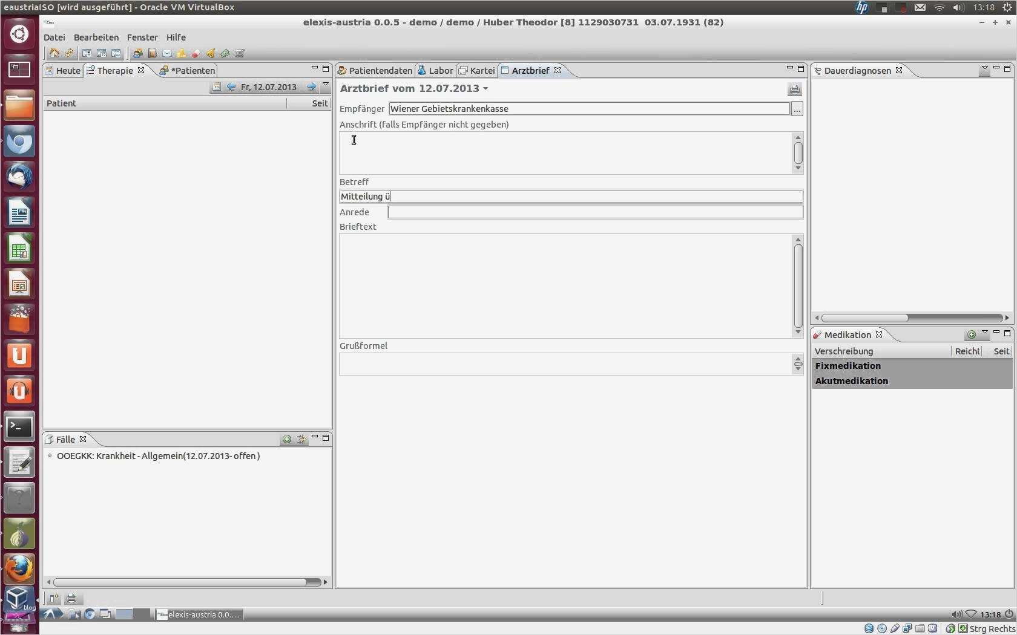Image resolution: width=1017 pixels, height=635 pixels.
Task: Open the Hilfe menu
Action: 176,37
